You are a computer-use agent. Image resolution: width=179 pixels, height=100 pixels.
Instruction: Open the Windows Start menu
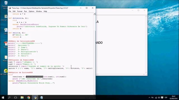pyautogui.click(x=3, y=97)
